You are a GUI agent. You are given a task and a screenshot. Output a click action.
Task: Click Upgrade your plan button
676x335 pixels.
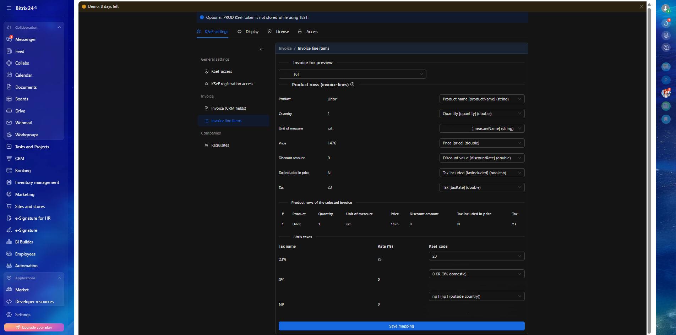coord(34,327)
